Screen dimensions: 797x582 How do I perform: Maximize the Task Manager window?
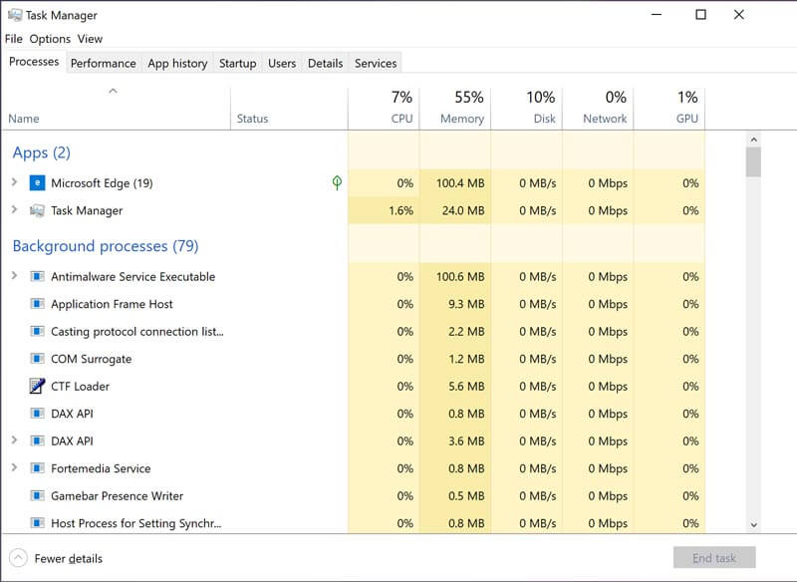click(701, 14)
